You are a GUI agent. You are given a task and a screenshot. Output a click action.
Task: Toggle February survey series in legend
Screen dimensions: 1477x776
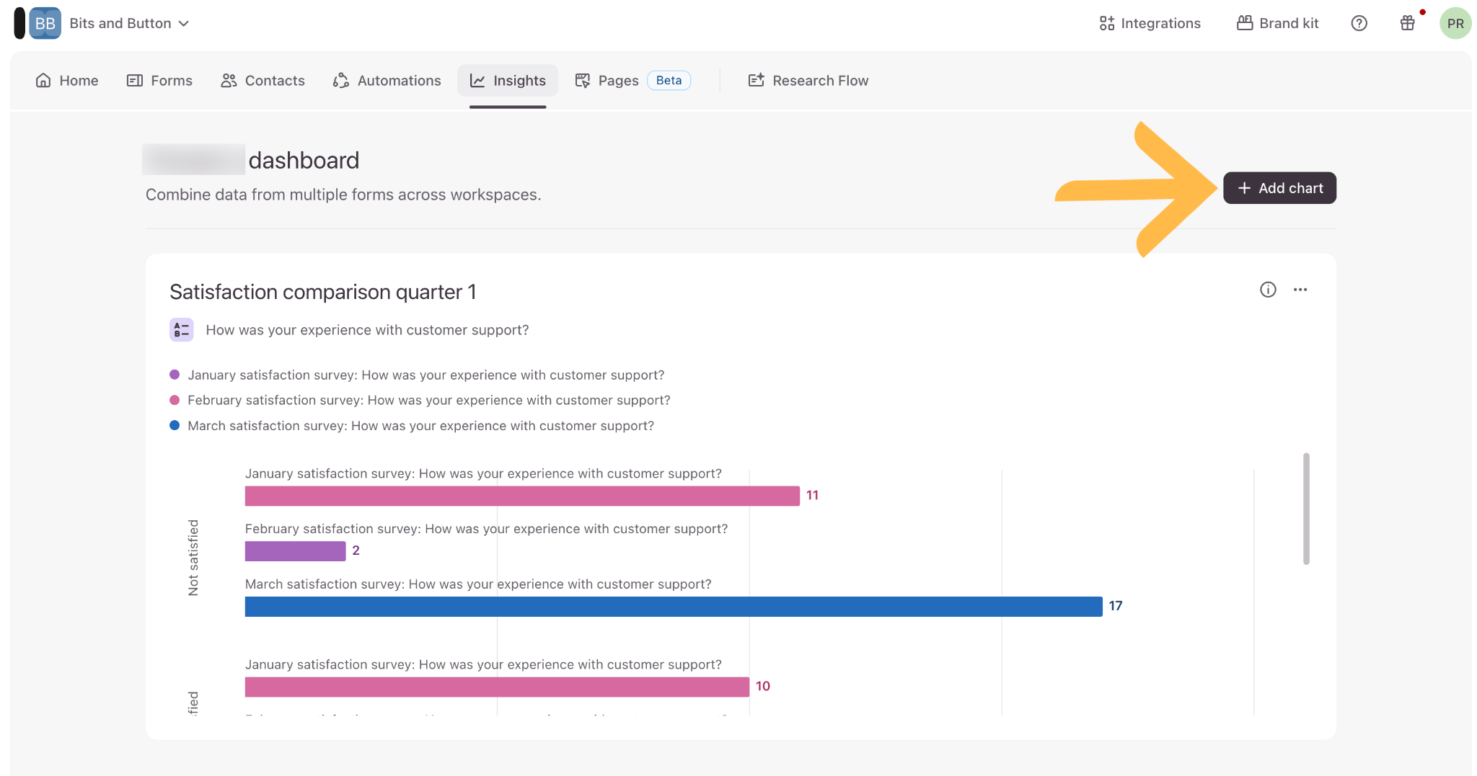pos(420,400)
